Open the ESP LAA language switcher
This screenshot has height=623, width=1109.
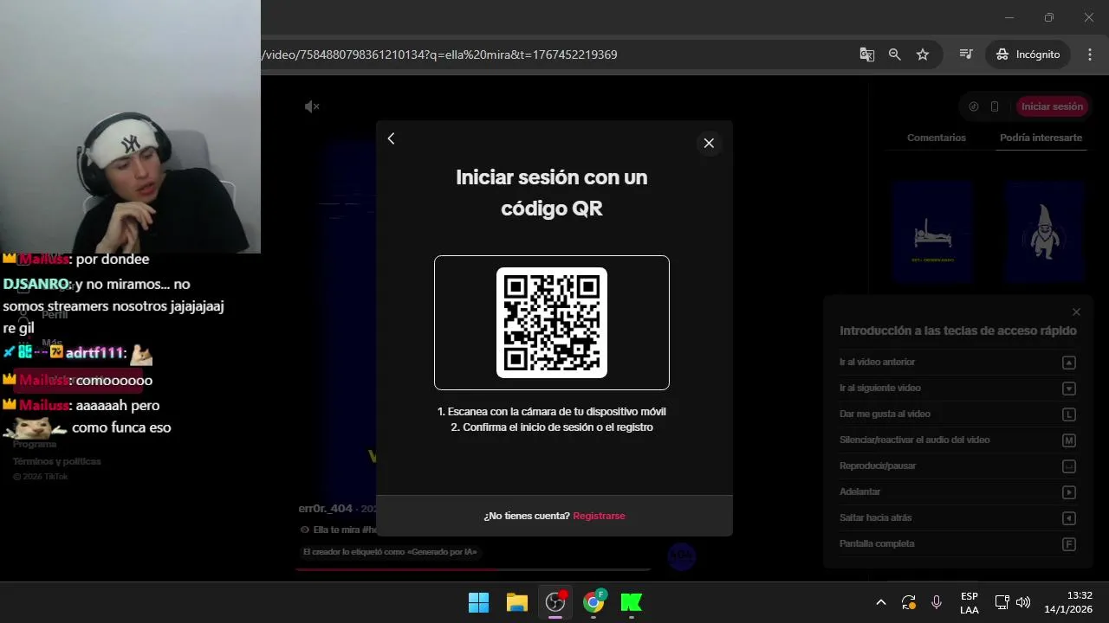[970, 603]
